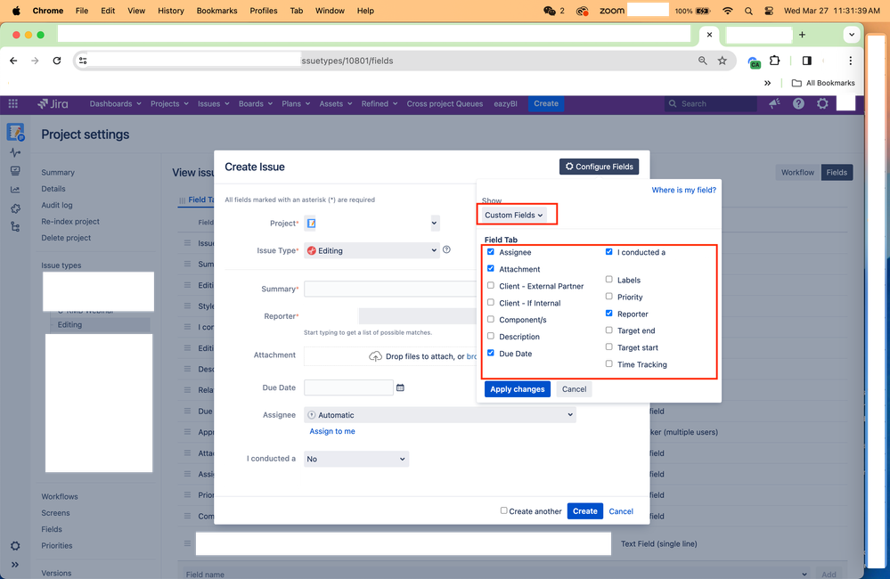Check the Labels field checkbox

pos(609,280)
